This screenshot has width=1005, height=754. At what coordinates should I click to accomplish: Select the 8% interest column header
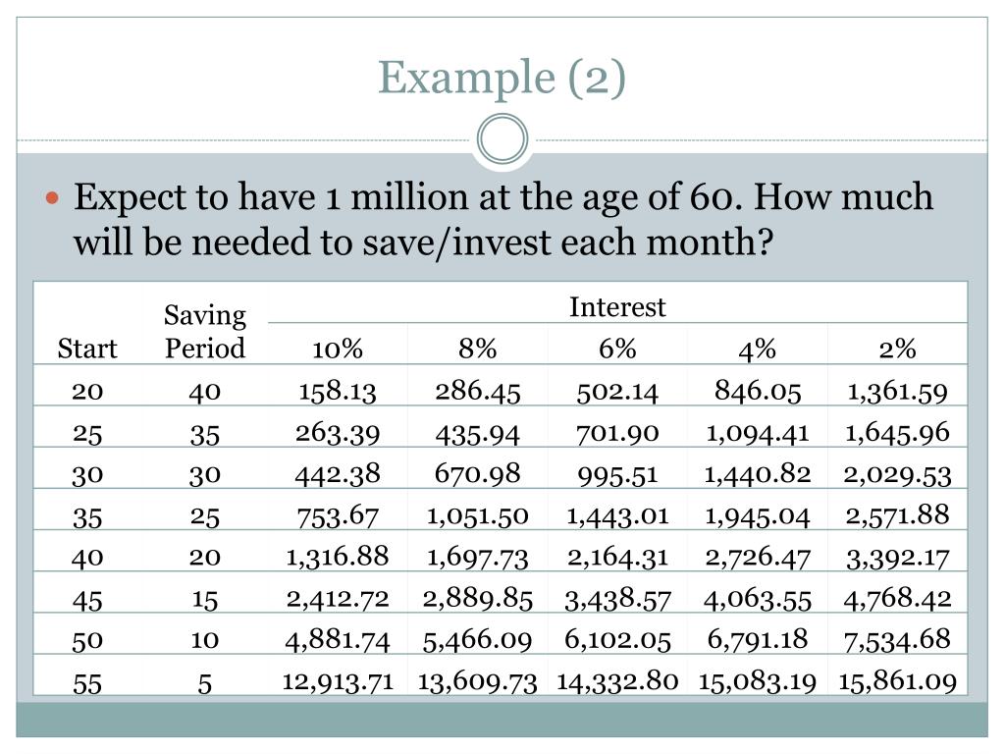(478, 350)
